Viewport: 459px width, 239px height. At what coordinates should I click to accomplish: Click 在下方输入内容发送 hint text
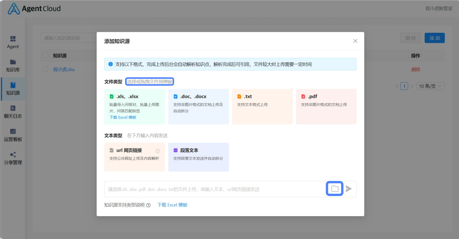pyautogui.click(x=147, y=135)
